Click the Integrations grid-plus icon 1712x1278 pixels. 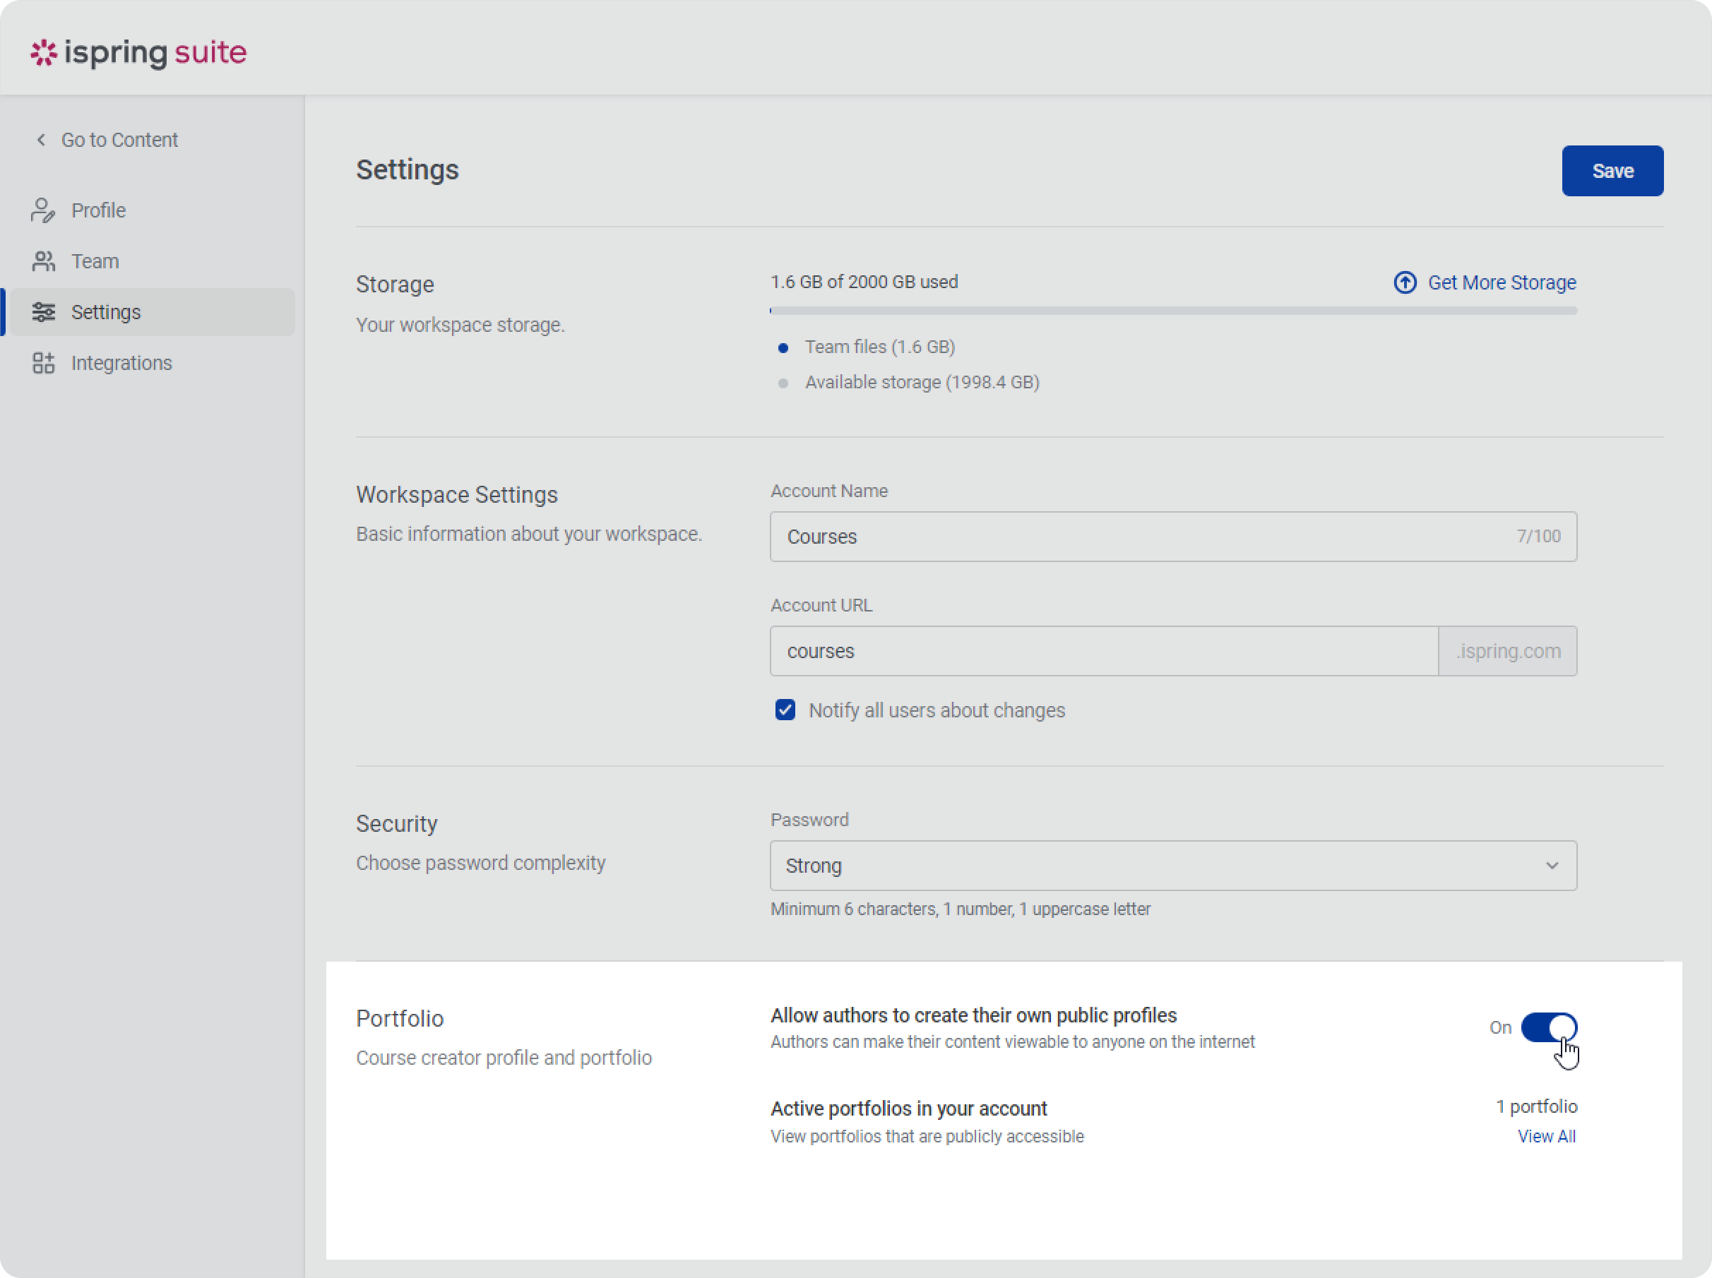point(43,363)
